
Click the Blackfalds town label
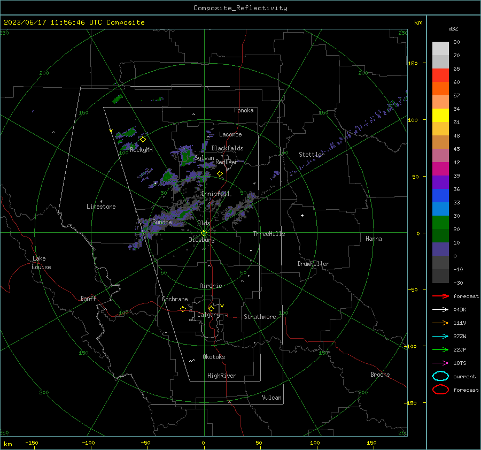227,148
